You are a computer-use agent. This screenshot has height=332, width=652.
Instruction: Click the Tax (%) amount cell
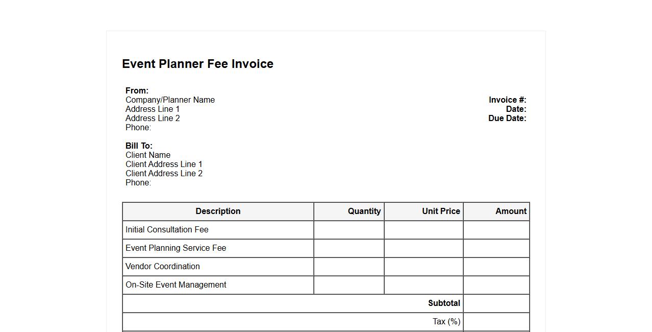496,322
